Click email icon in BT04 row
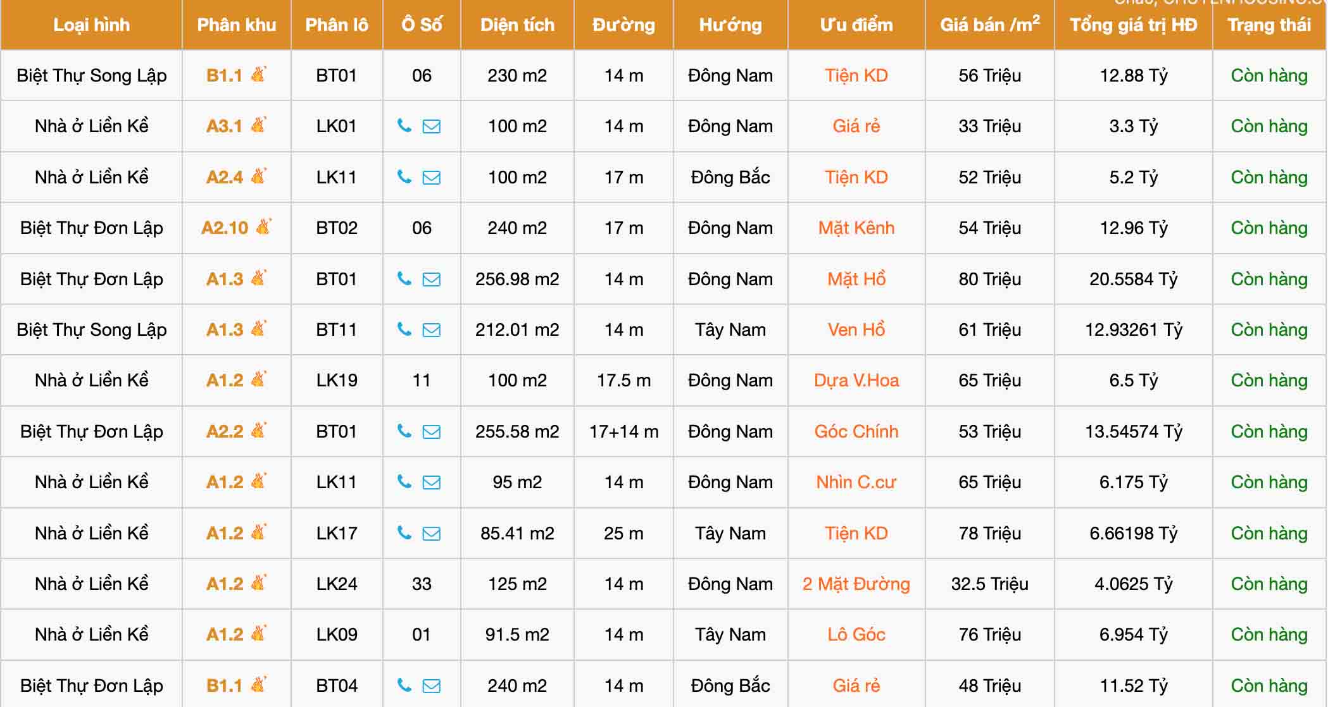The width and height of the screenshot is (1328, 707). pos(432,685)
